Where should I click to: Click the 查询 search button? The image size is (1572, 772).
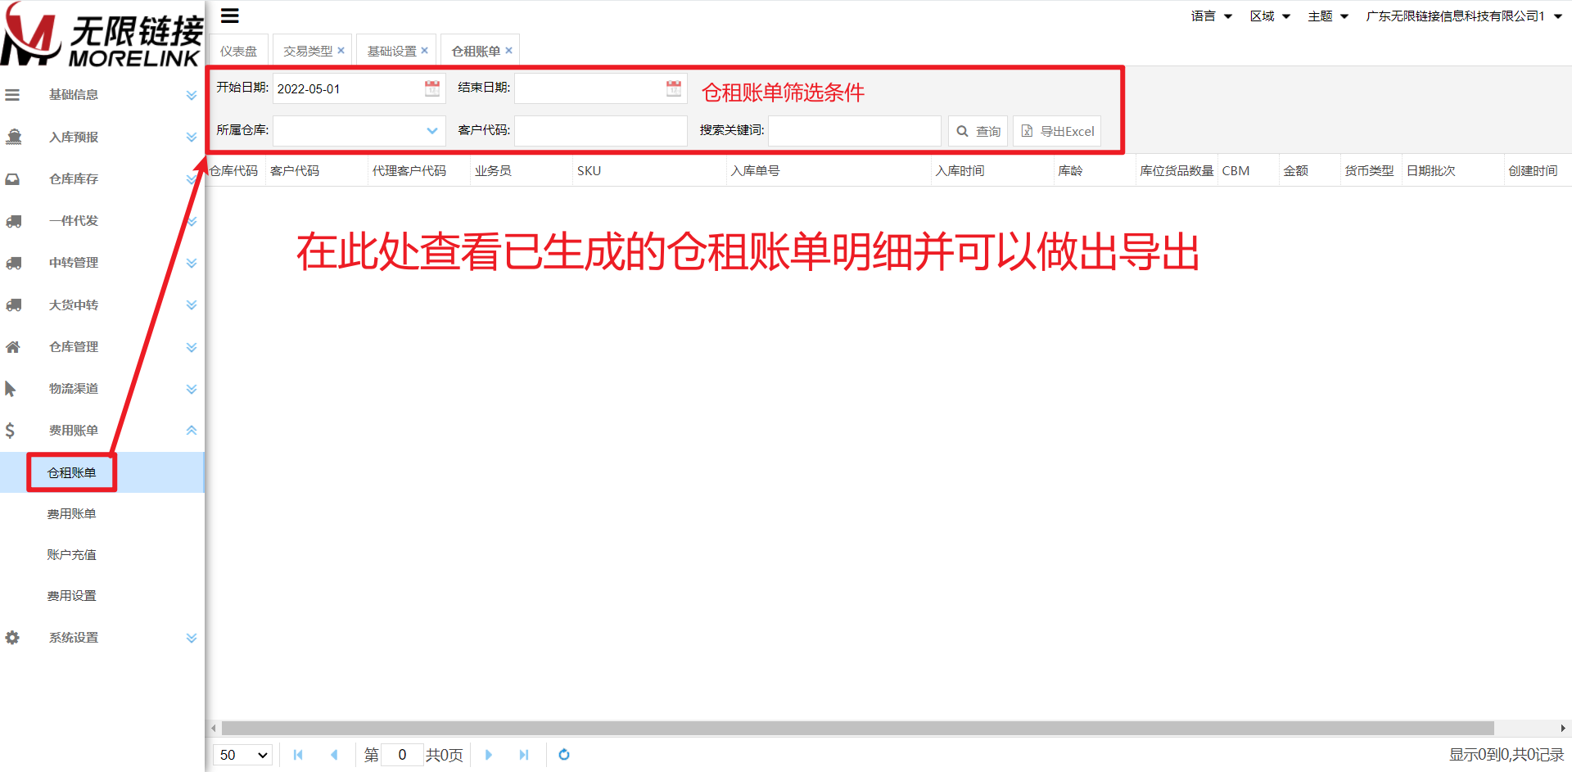978,131
